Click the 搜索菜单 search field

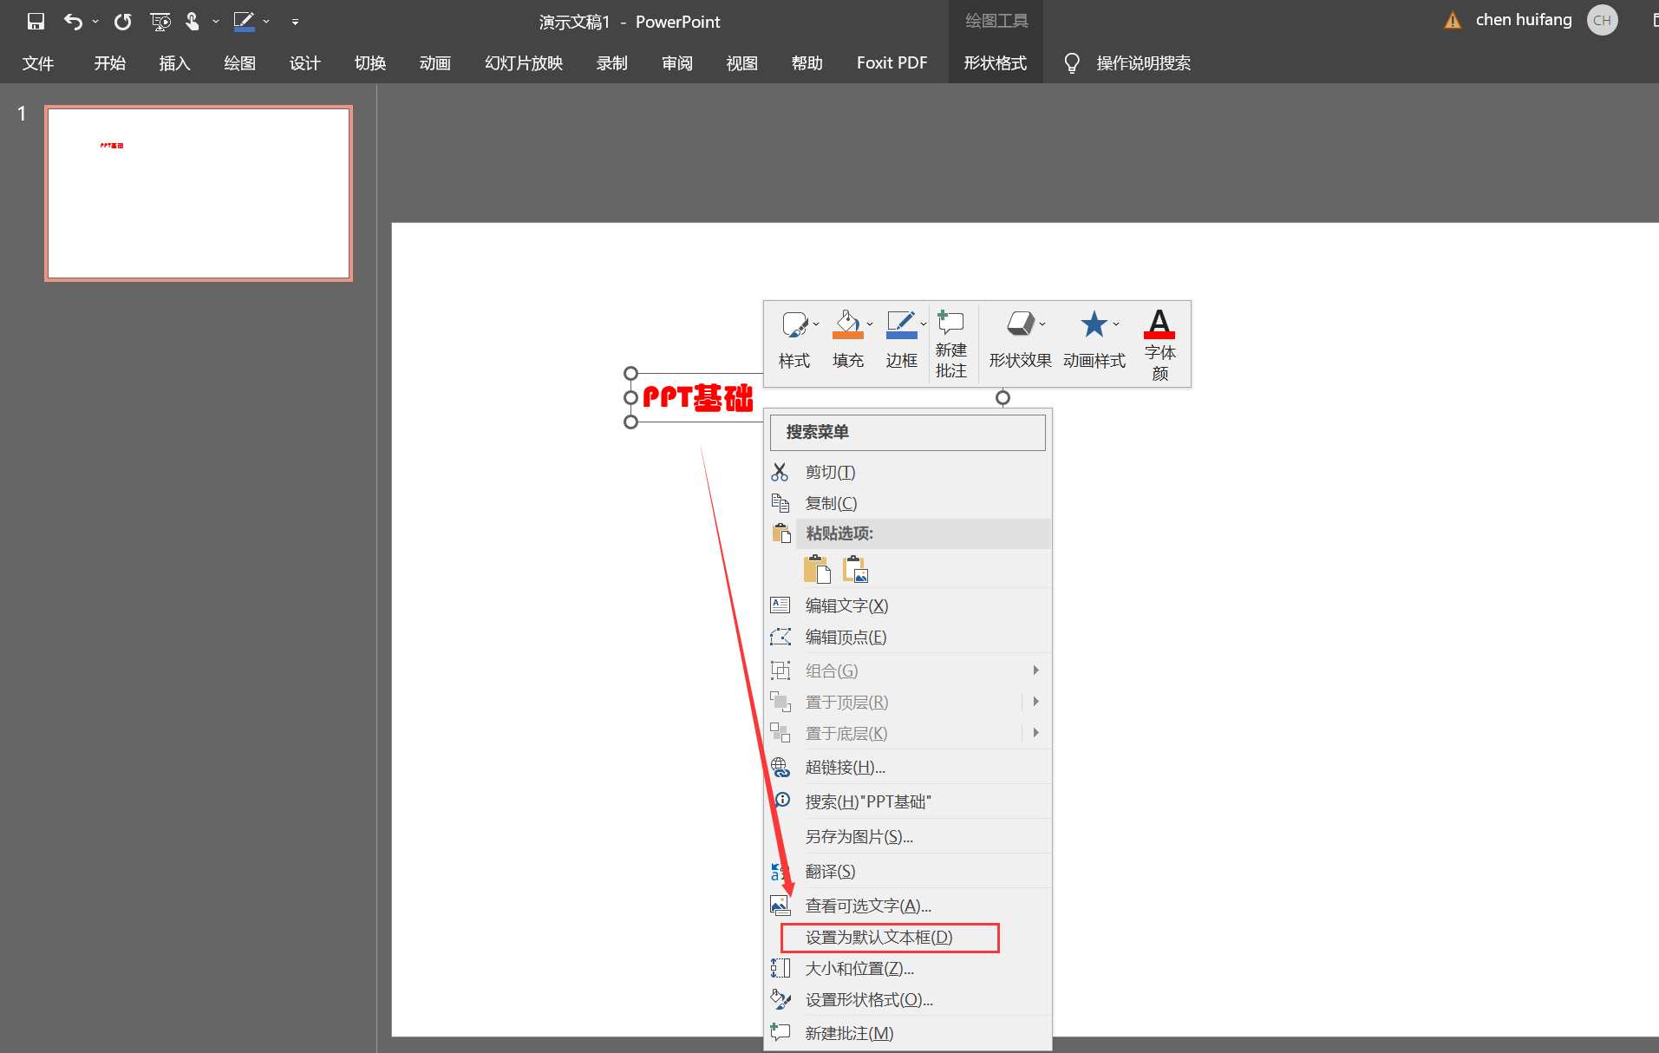tap(907, 432)
